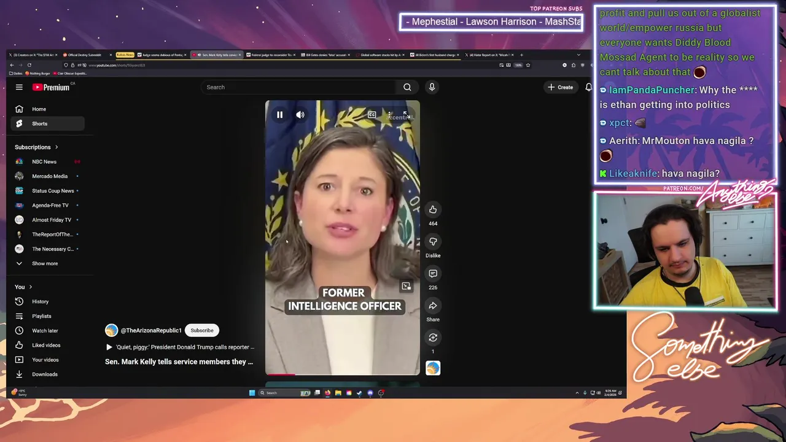Click the red video progress bar
This screenshot has height=442, width=786.
click(280, 374)
